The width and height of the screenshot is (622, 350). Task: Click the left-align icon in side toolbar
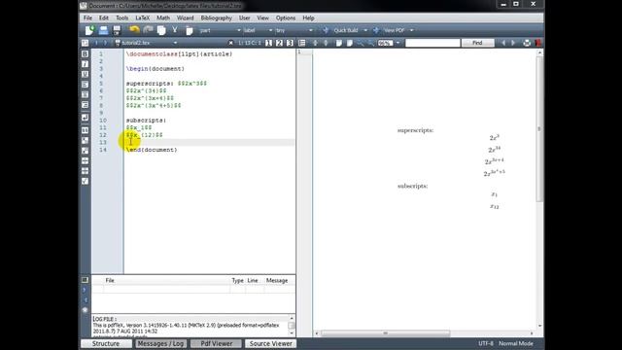[x=85, y=85]
